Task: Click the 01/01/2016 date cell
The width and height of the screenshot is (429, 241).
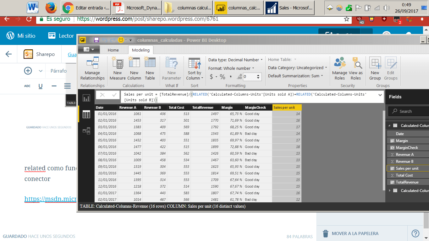Action: (106, 114)
